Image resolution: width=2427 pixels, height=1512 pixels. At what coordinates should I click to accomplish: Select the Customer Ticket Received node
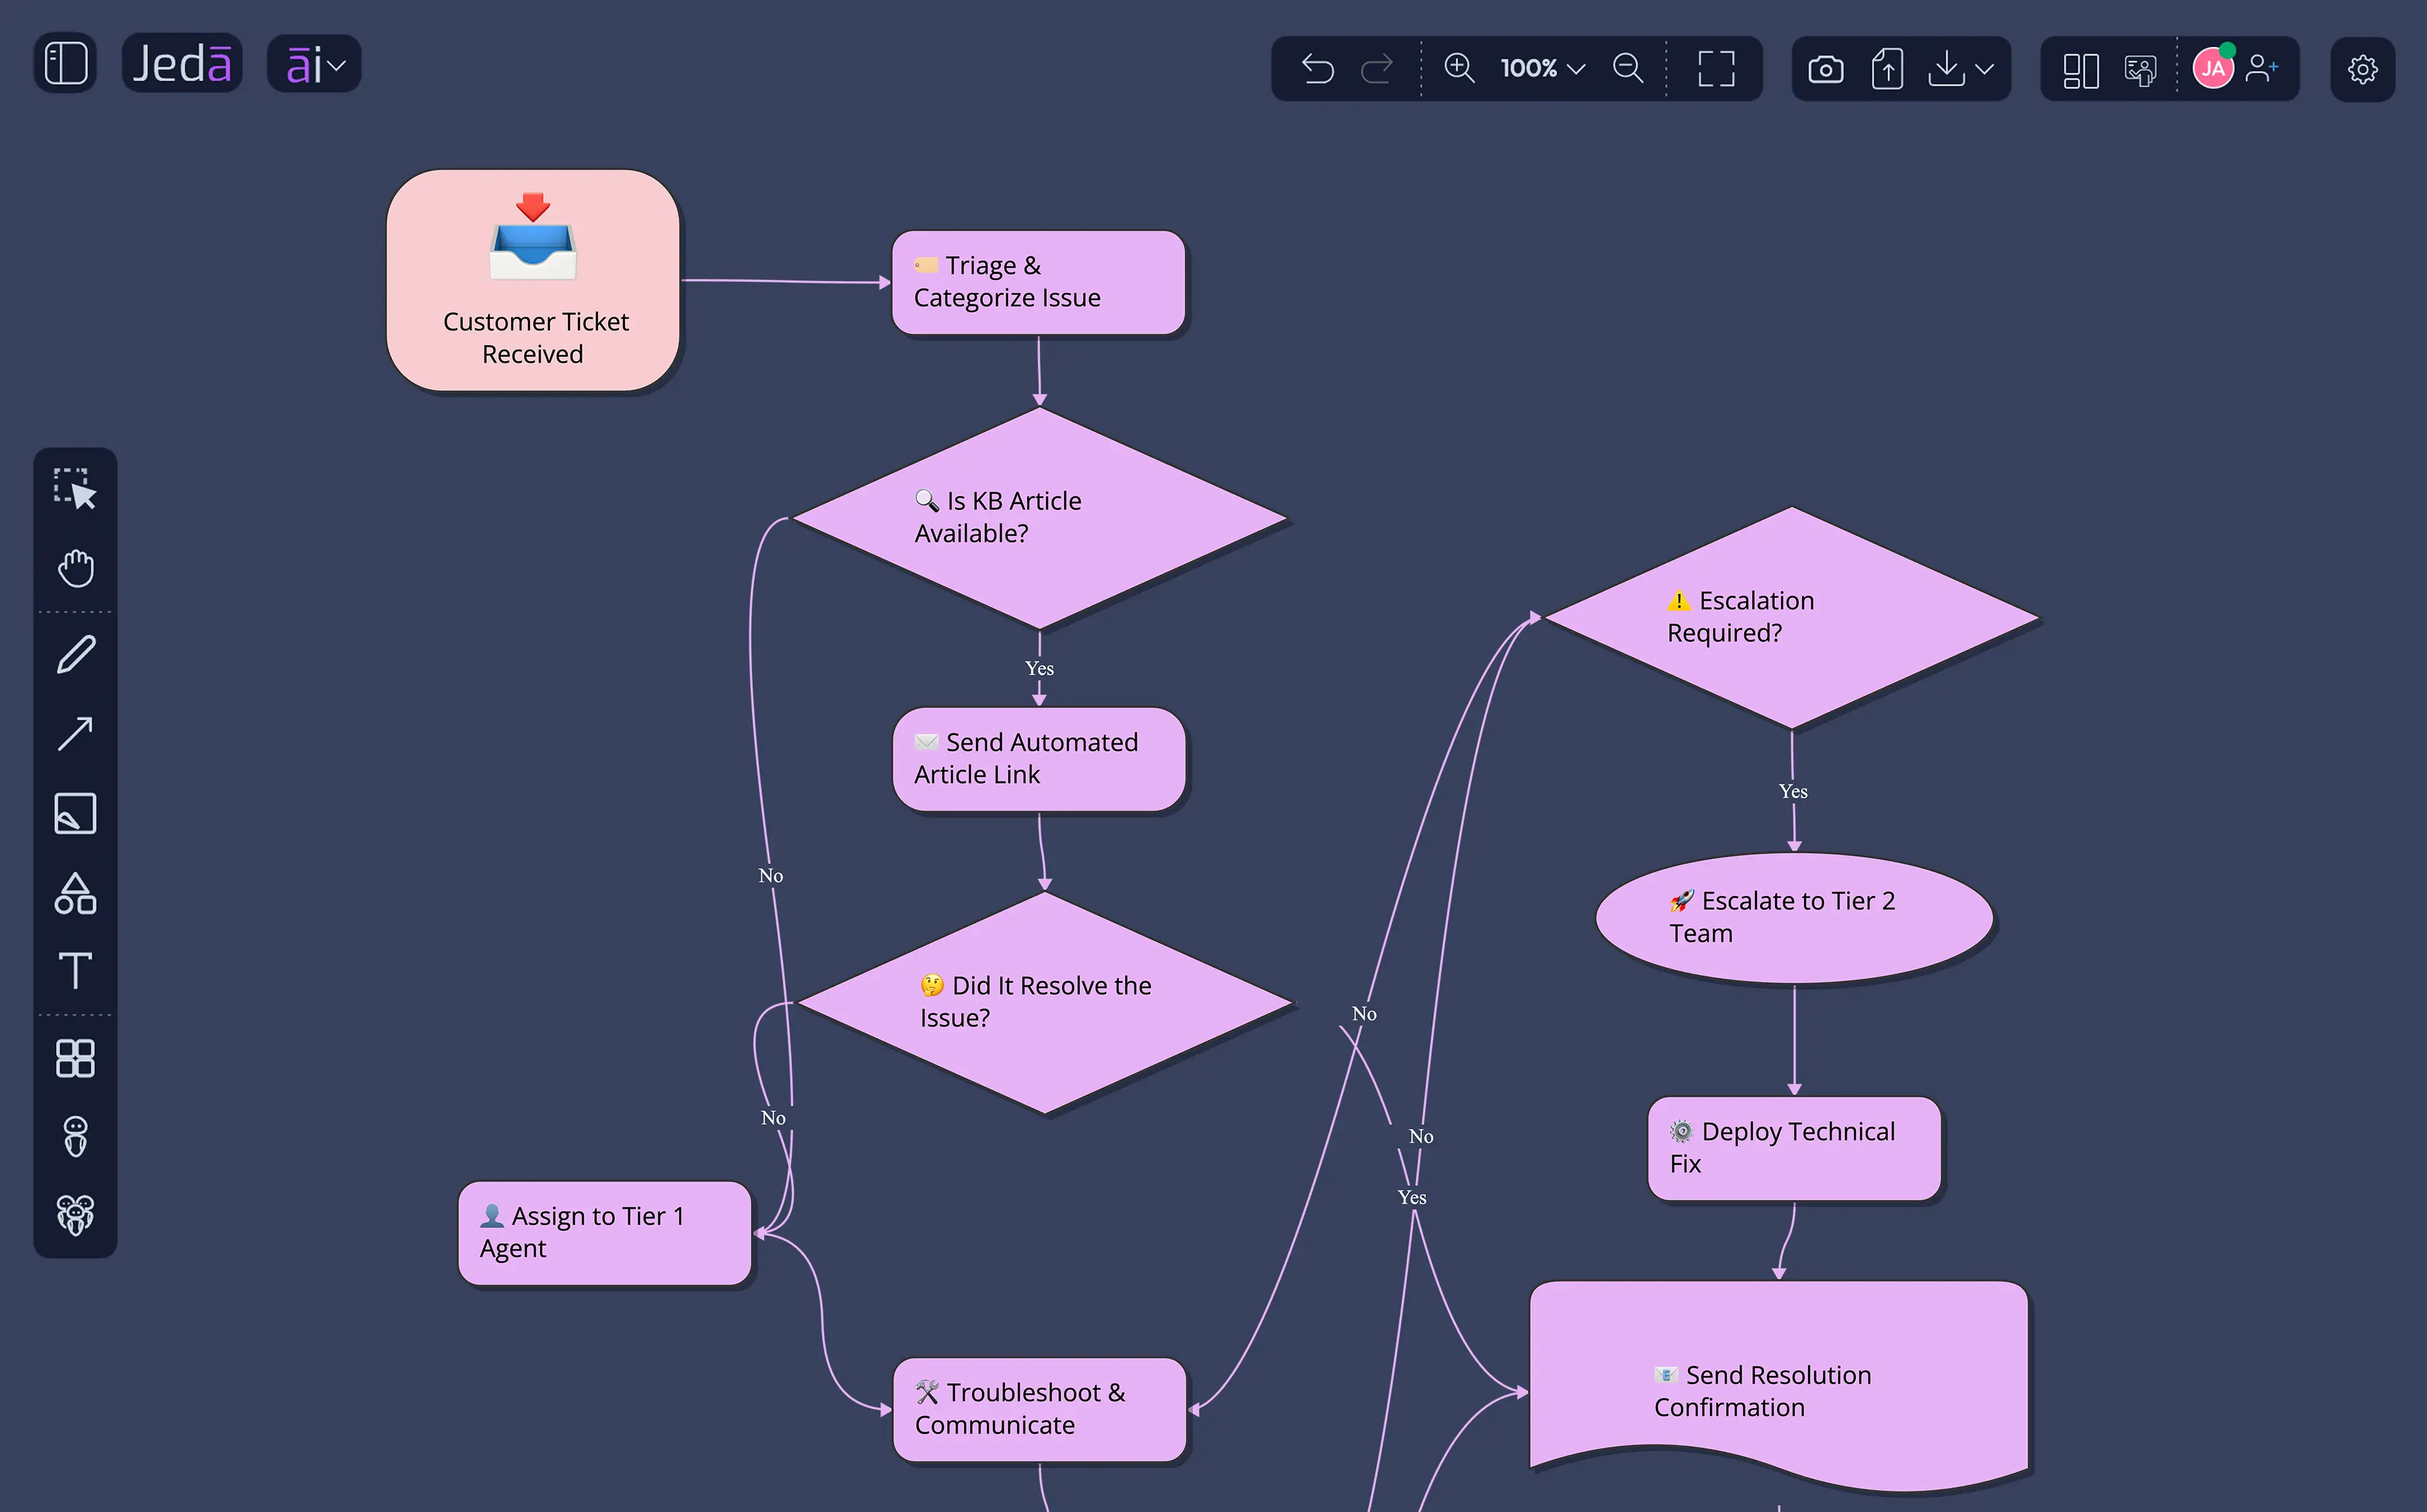pos(533,280)
